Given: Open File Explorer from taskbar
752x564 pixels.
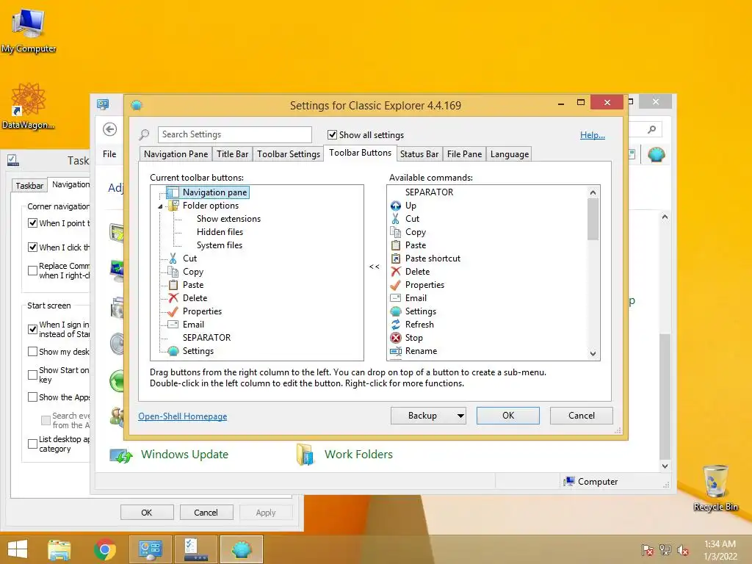Looking at the screenshot, I should (59, 549).
